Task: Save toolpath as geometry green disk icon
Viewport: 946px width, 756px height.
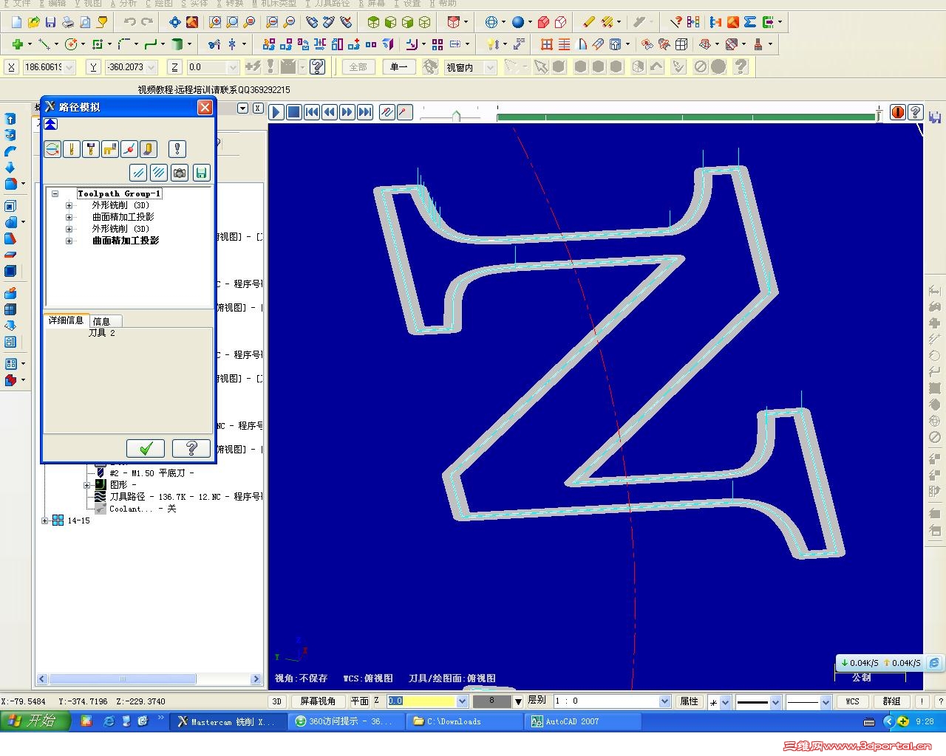Action: pyautogui.click(x=201, y=173)
